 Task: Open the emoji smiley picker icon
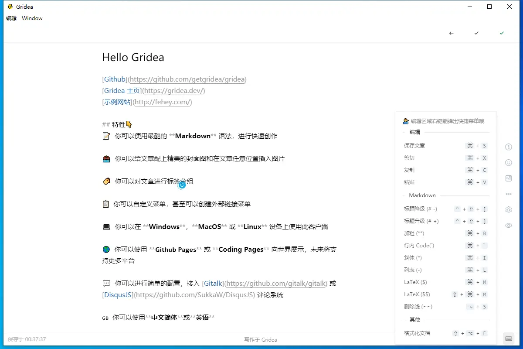[508, 163]
